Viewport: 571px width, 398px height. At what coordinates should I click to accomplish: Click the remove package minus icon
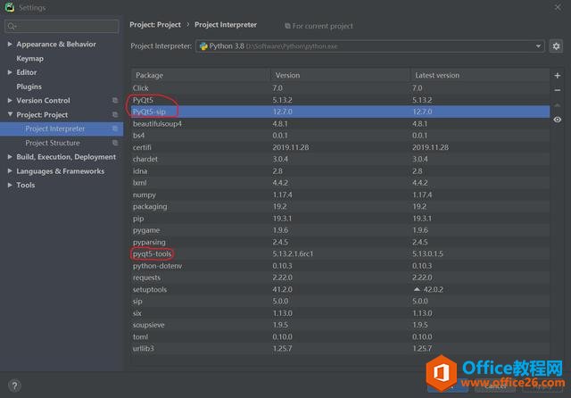click(557, 90)
